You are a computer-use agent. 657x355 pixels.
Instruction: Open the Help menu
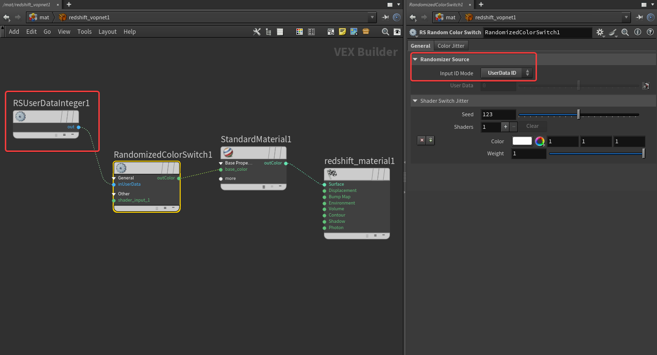coord(130,32)
